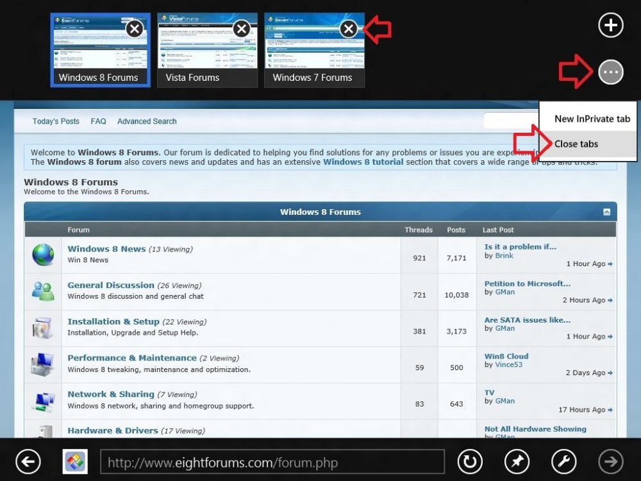Open page tools wrench icon
This screenshot has width=641, height=481.
[x=564, y=462]
